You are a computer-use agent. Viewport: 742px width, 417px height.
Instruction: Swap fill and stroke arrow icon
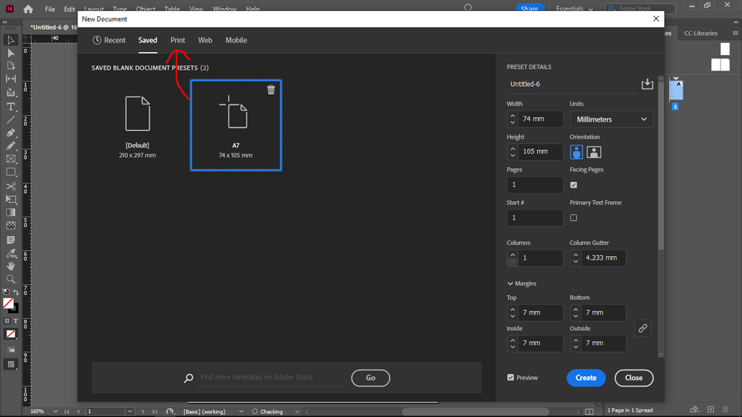coord(16,292)
